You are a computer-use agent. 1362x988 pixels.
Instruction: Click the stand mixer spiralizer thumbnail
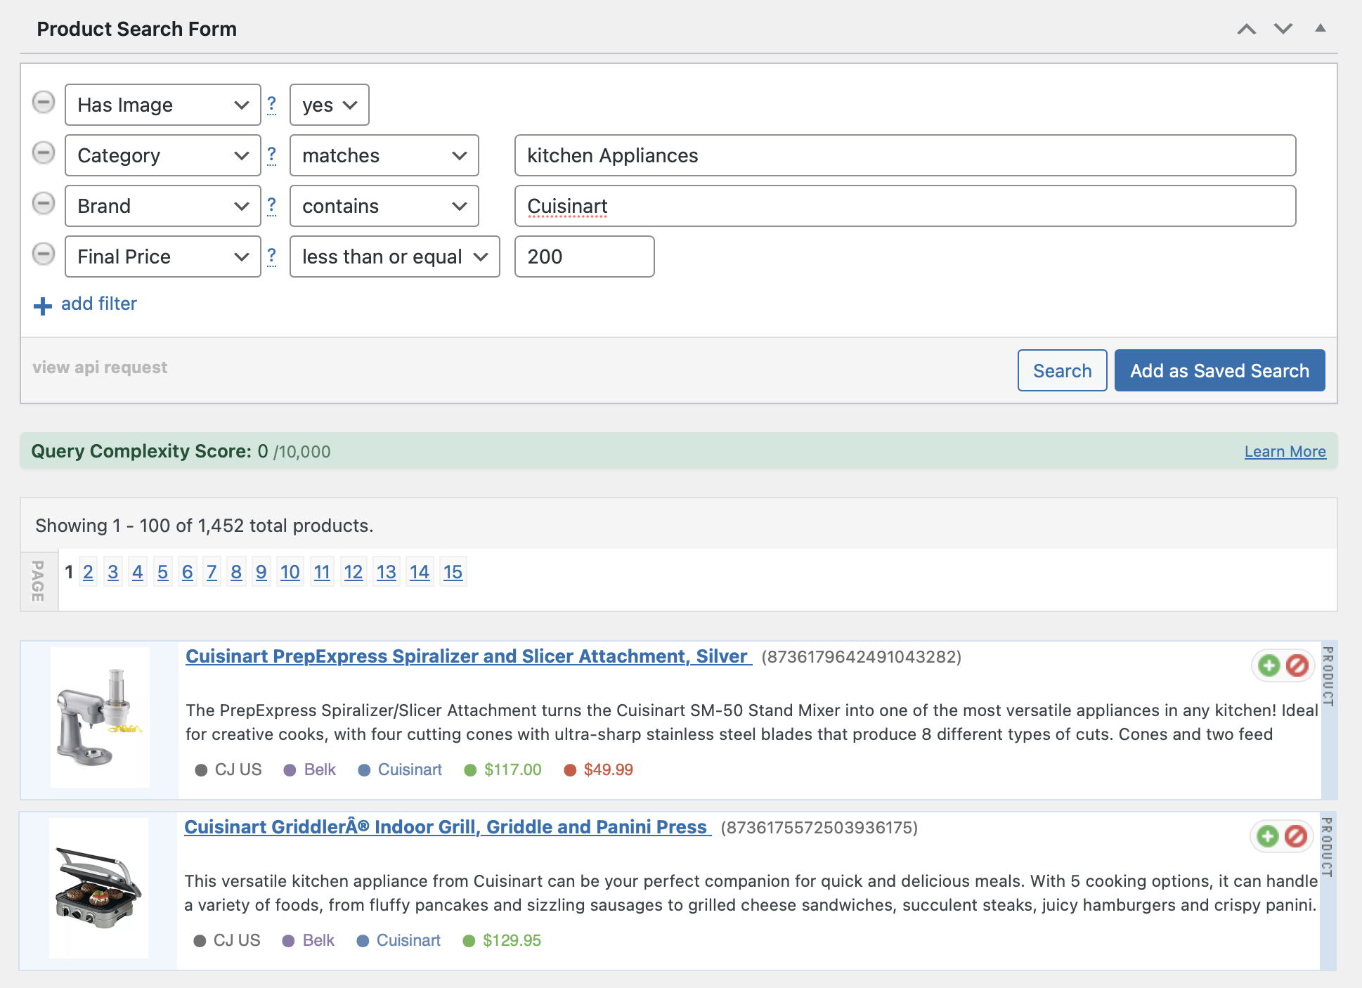pos(100,717)
